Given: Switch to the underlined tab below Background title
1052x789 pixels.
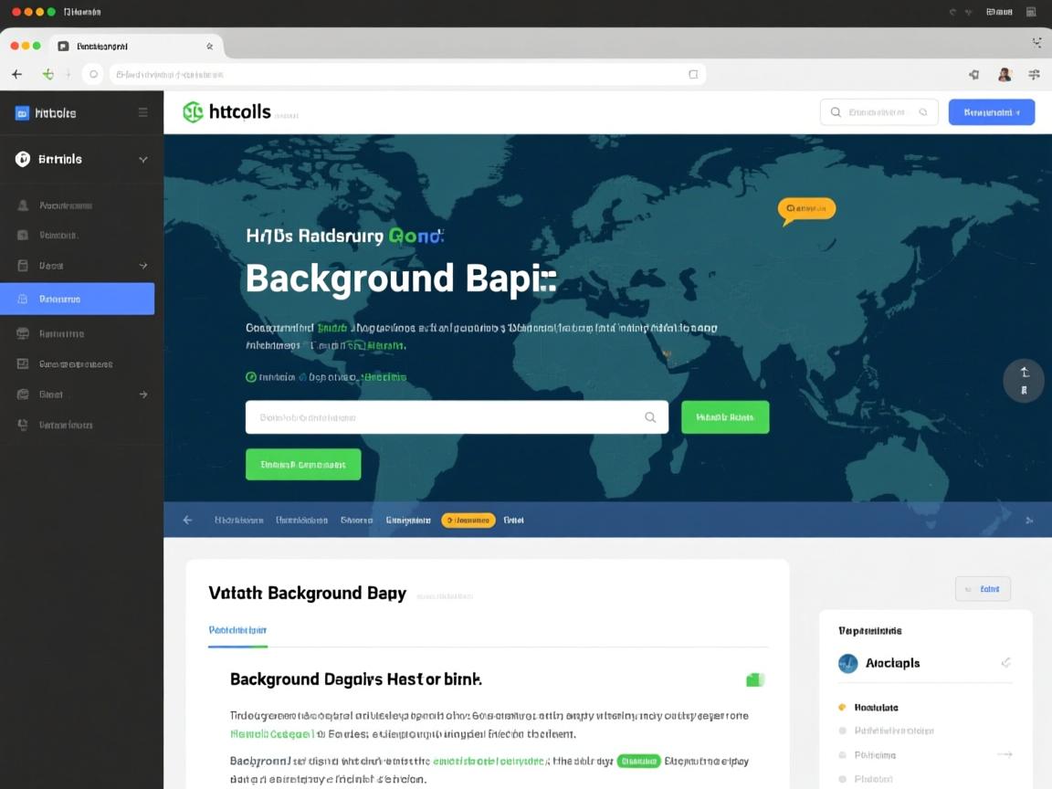Looking at the screenshot, I should [237, 630].
